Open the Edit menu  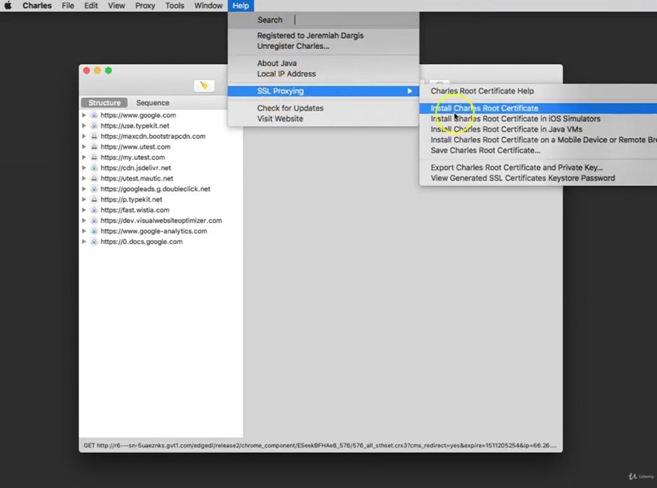[x=91, y=5]
